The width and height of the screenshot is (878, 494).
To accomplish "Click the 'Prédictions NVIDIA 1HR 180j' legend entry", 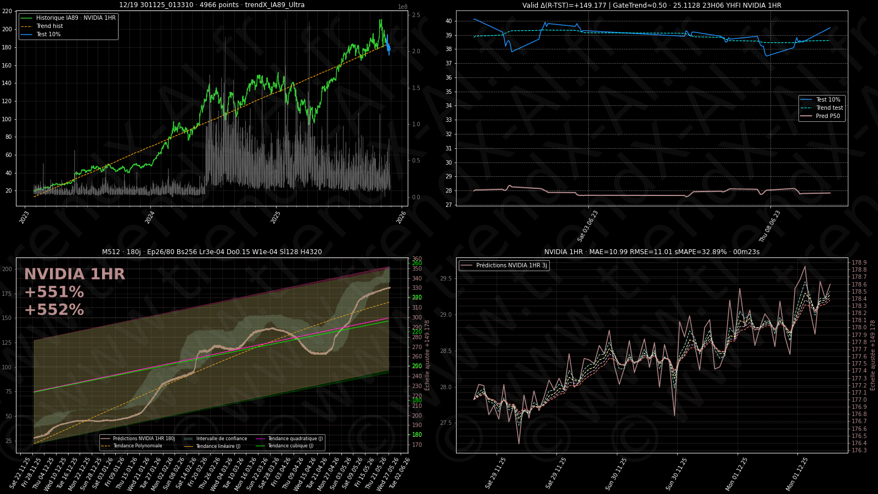I will click(143, 439).
